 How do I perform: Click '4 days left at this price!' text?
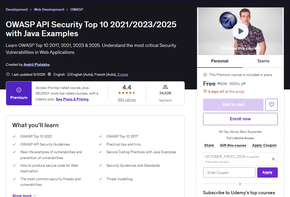pos(226,91)
